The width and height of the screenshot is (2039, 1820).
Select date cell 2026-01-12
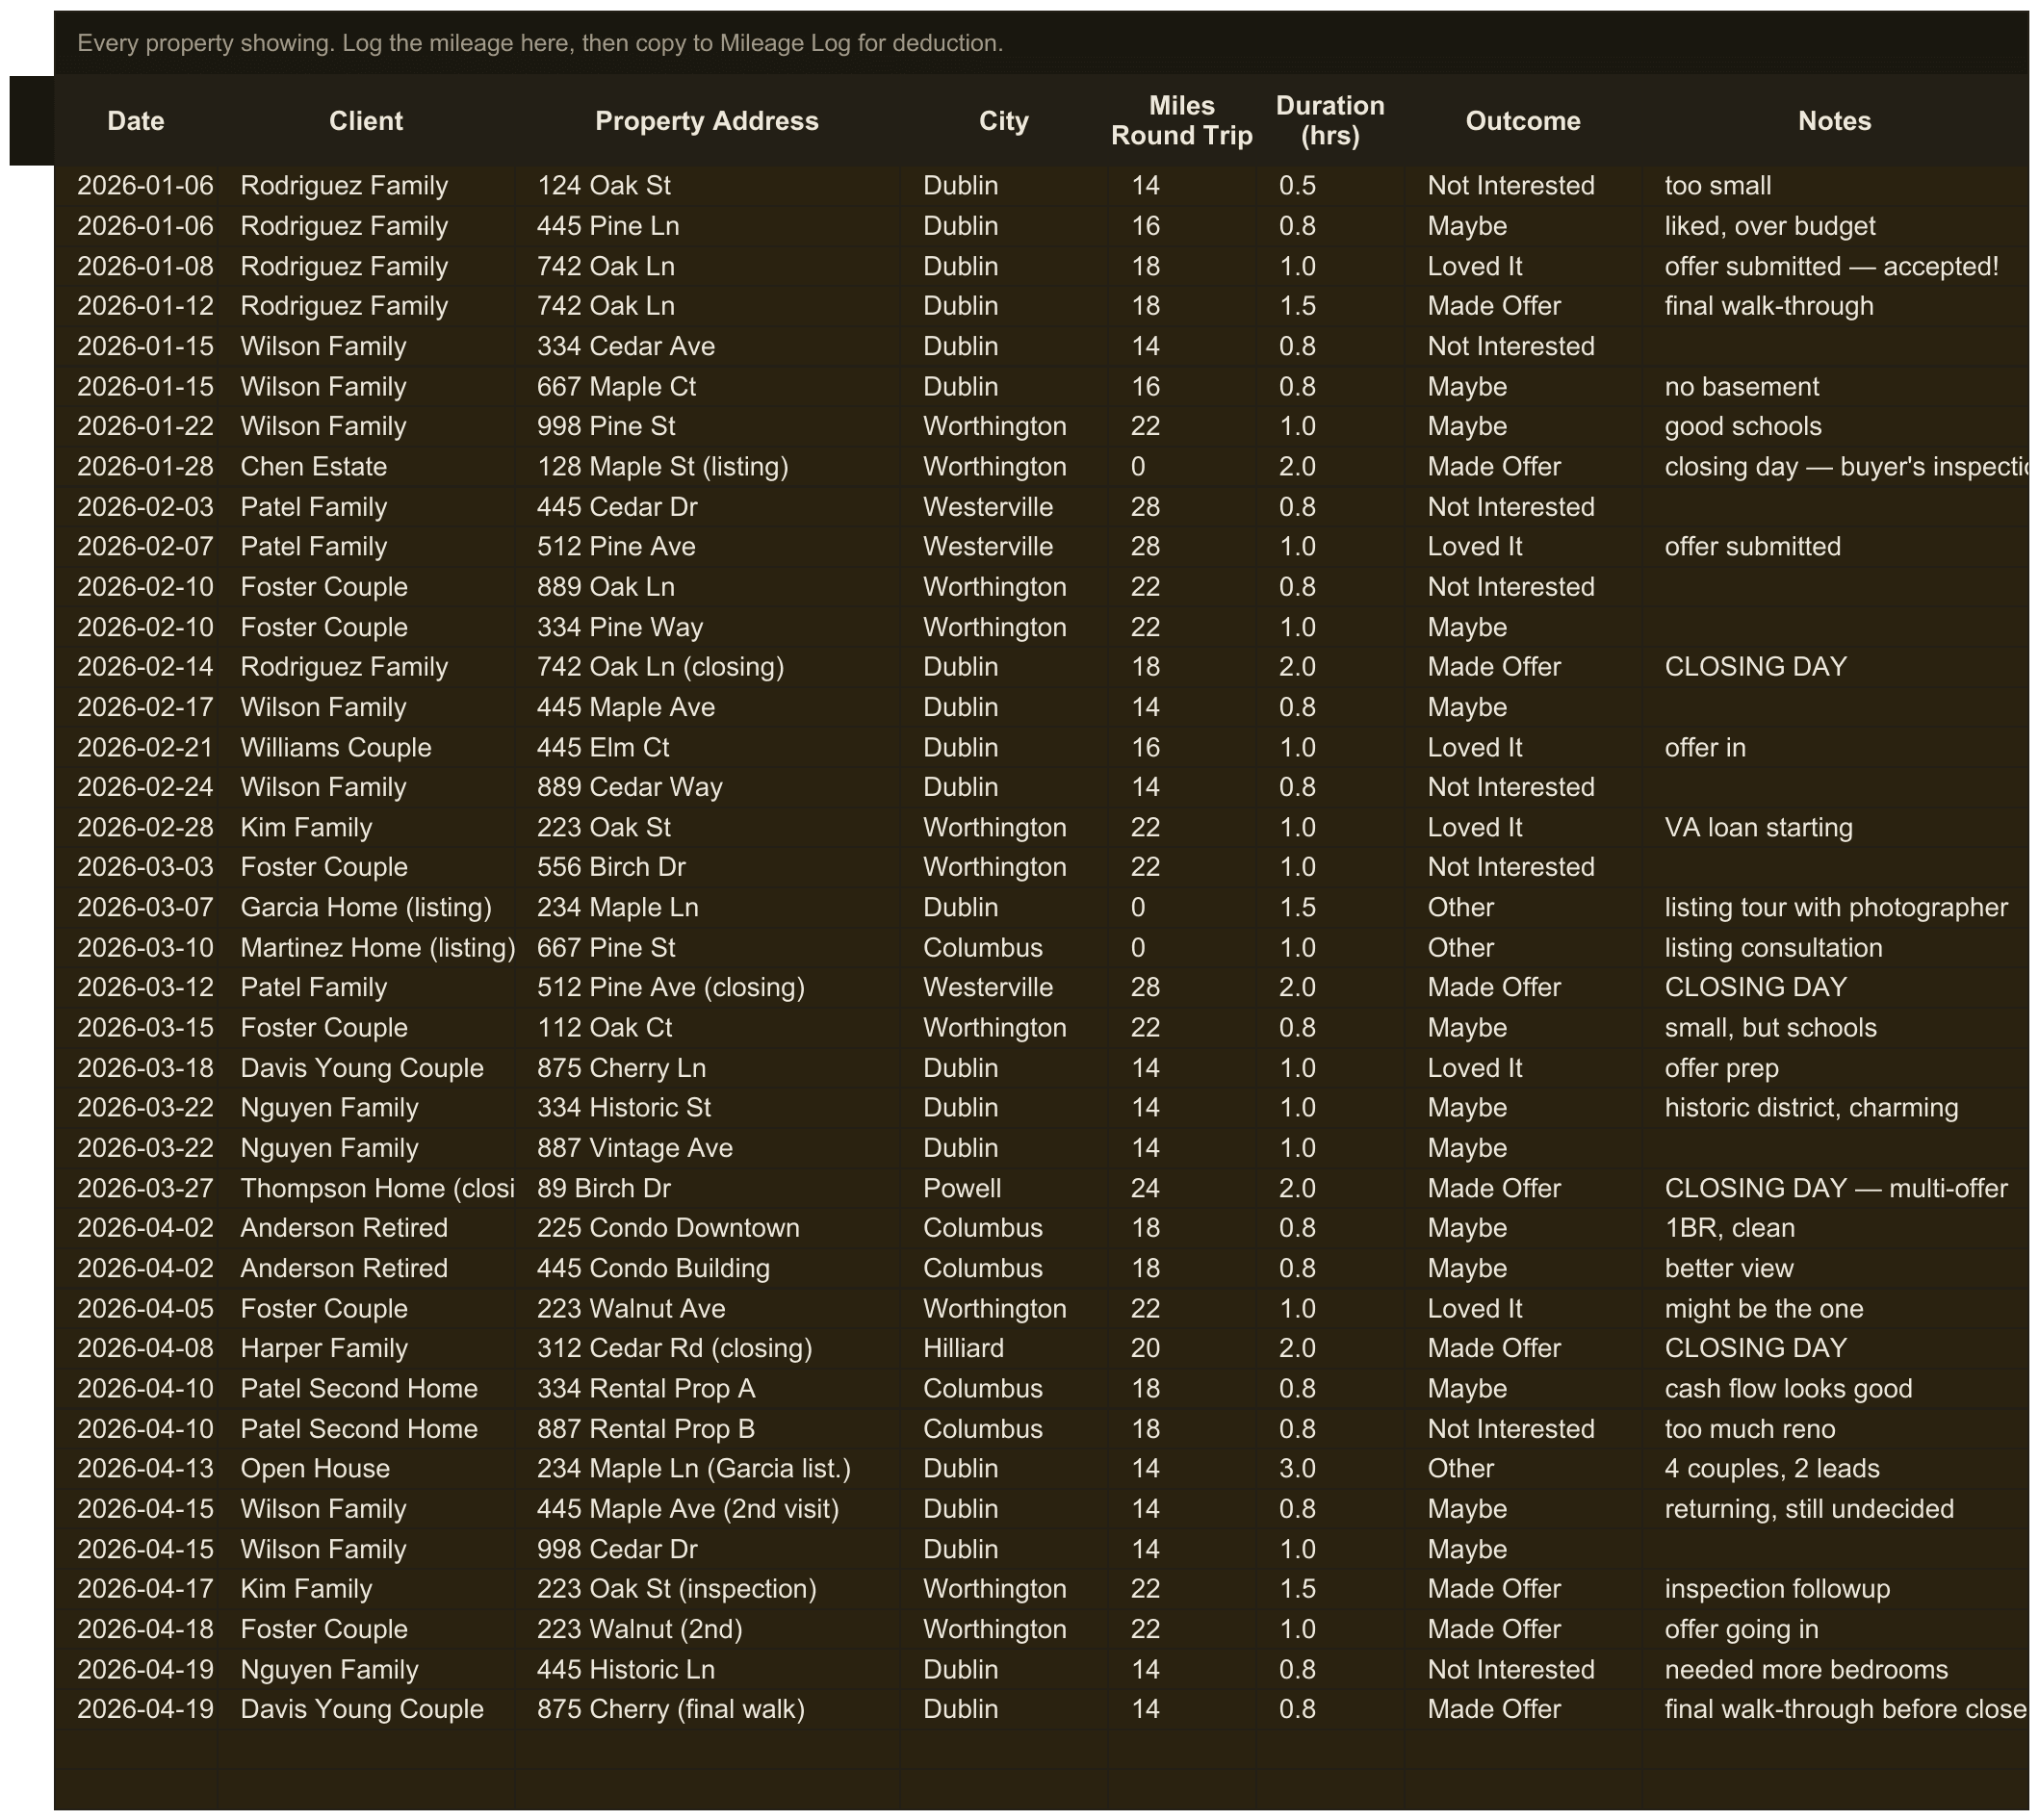[136, 306]
